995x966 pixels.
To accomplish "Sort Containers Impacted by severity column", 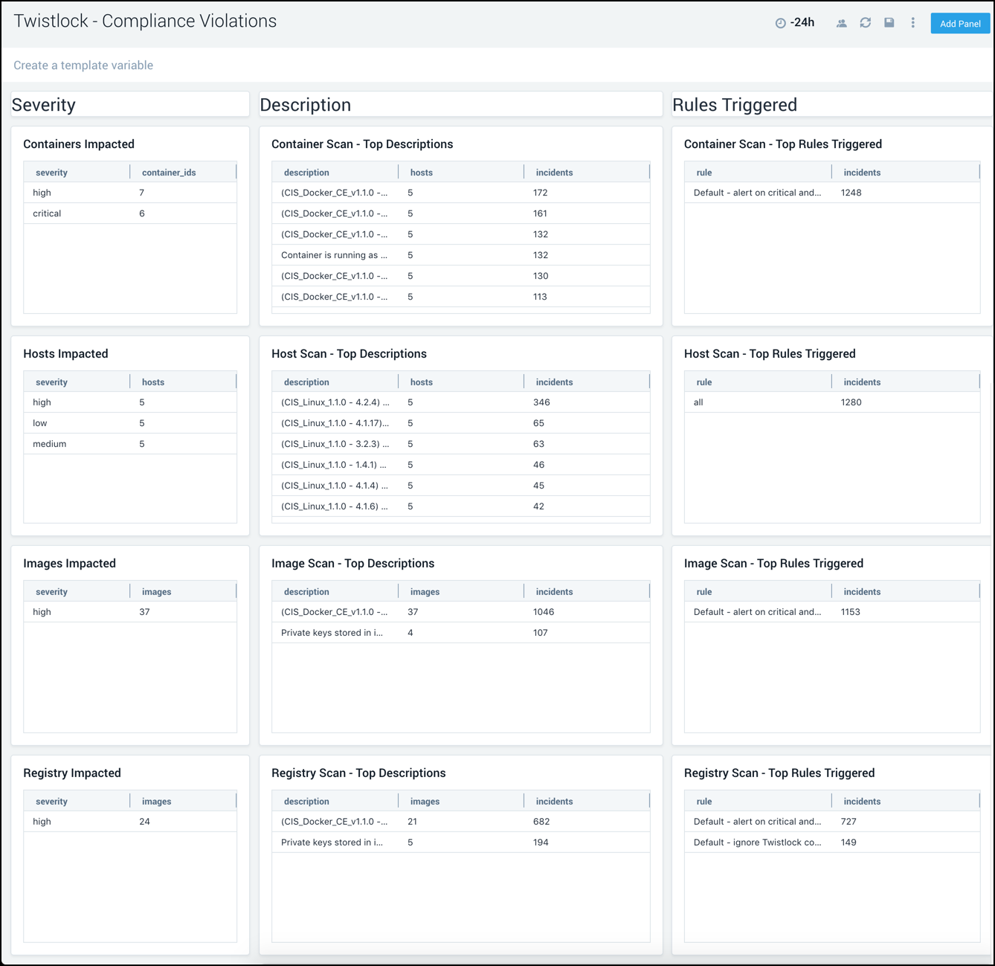I will [x=51, y=172].
